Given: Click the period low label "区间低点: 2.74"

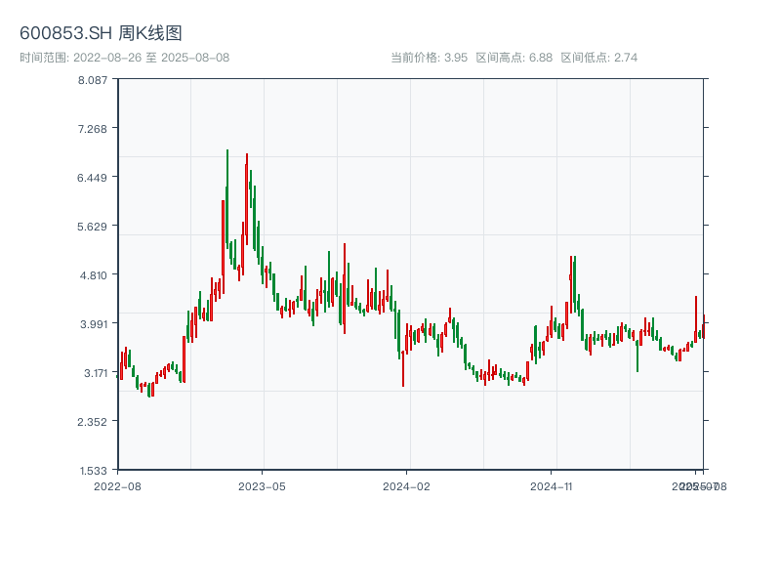Looking at the screenshot, I should coord(599,58).
